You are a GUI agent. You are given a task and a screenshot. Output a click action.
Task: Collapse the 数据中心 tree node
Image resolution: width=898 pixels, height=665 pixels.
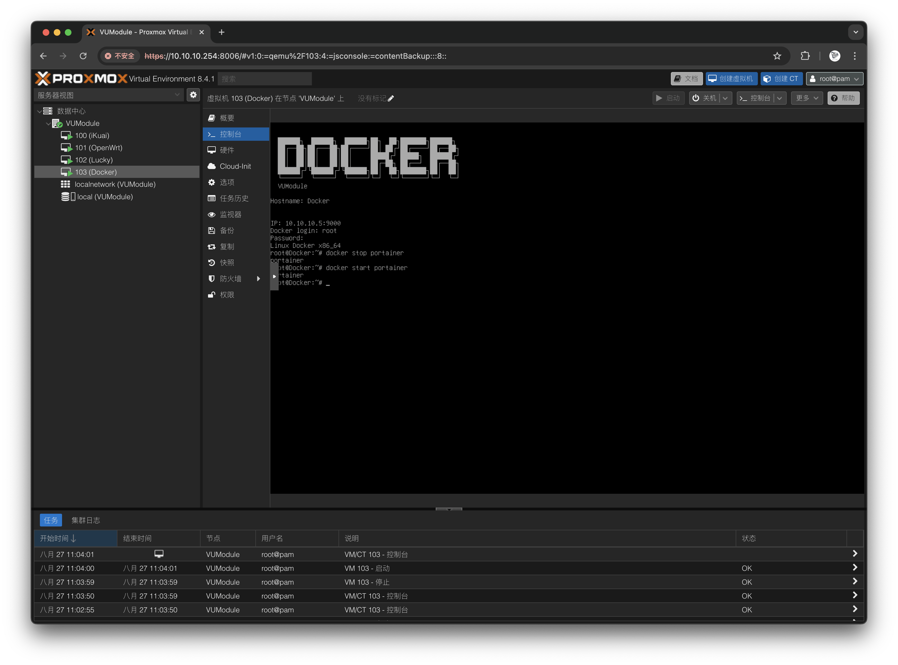pos(39,111)
